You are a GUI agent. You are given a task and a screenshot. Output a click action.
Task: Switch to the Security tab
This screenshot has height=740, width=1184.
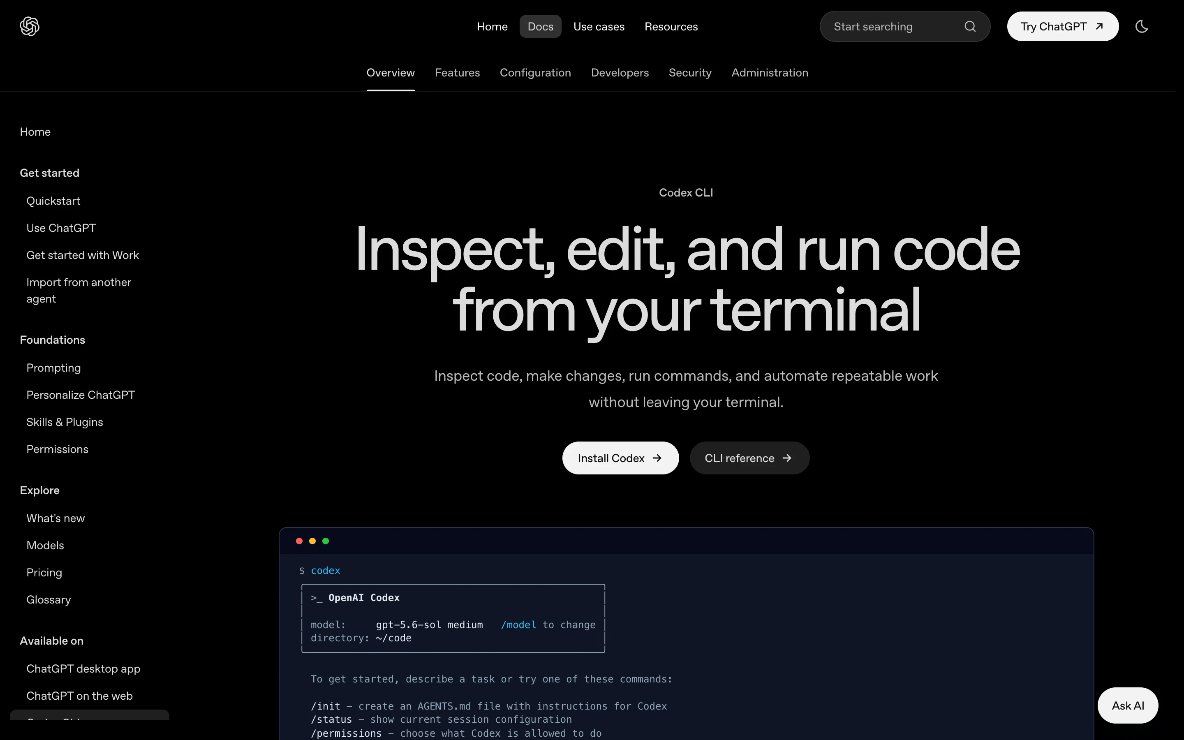[x=690, y=72]
